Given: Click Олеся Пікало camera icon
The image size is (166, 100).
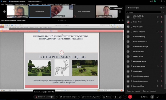Looking at the screenshot, I should 157,22.
